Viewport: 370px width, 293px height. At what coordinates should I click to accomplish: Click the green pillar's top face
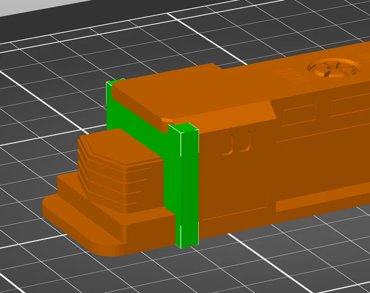(184, 128)
